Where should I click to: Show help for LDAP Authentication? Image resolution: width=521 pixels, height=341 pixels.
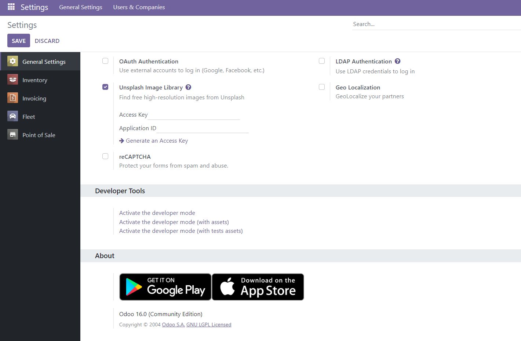click(x=397, y=61)
